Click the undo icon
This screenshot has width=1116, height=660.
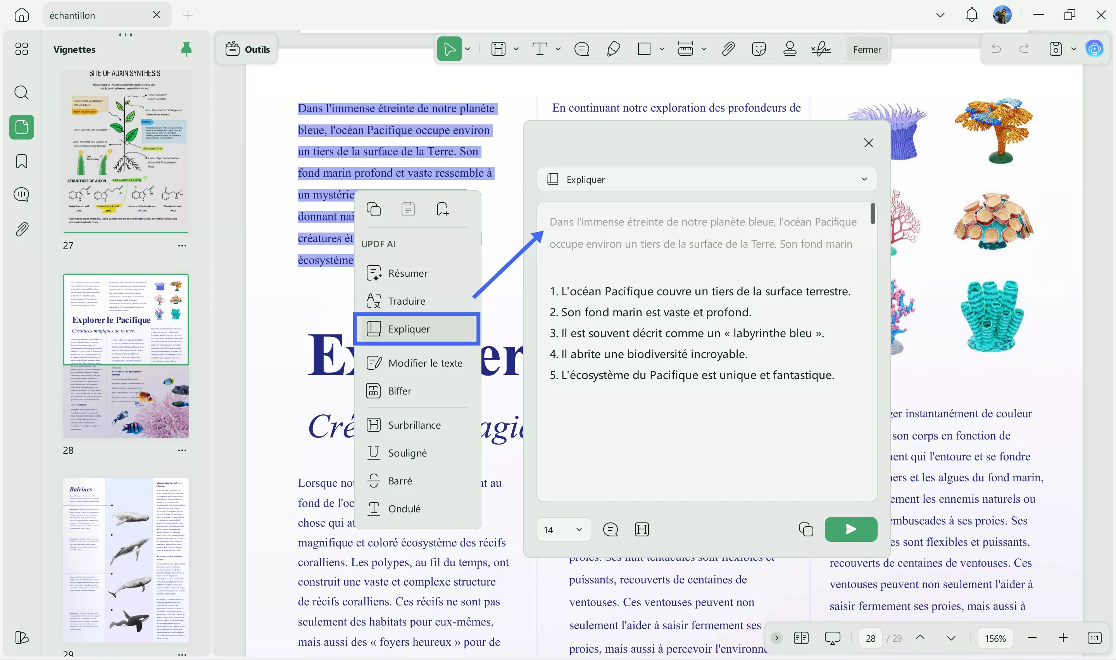click(996, 49)
